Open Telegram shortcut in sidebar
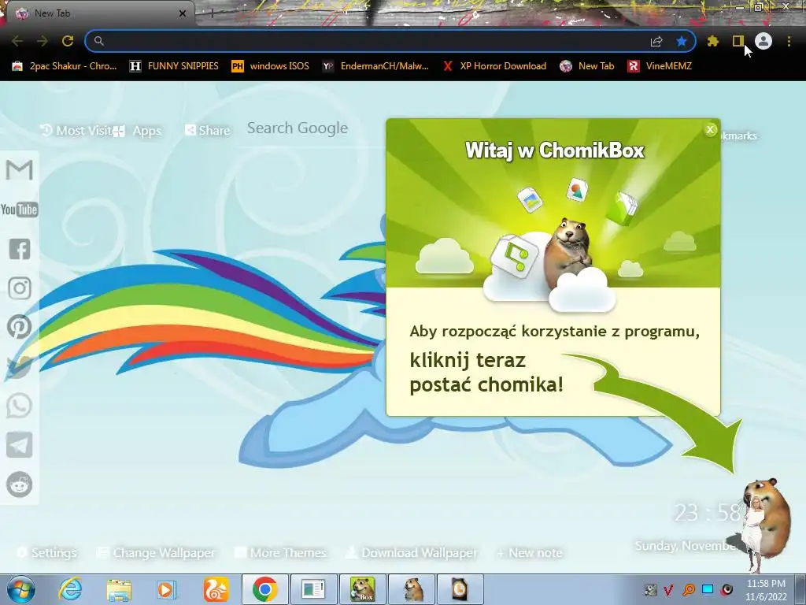The image size is (806, 605). (x=20, y=445)
